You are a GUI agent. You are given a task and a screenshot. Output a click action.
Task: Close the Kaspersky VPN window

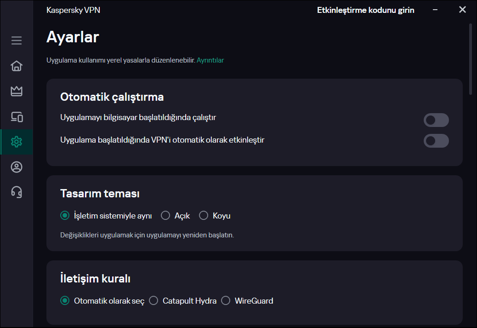462,10
